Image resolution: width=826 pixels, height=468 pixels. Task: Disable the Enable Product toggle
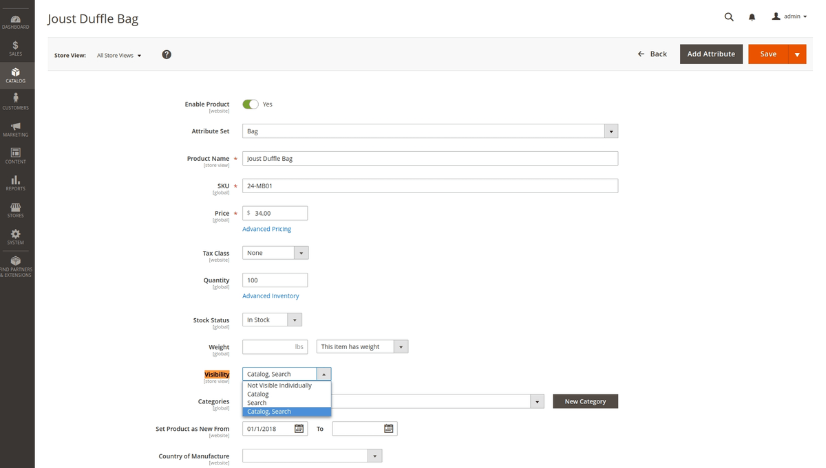pos(251,104)
